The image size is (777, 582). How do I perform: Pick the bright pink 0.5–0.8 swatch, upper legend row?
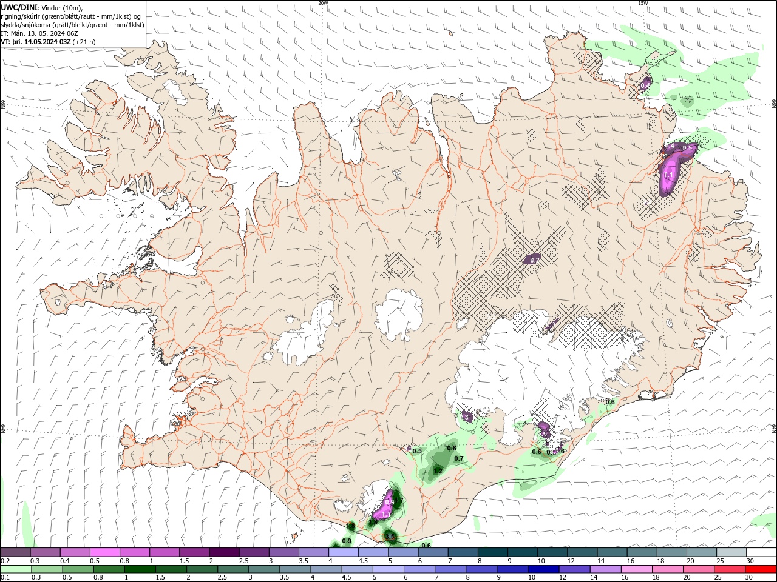point(104,552)
